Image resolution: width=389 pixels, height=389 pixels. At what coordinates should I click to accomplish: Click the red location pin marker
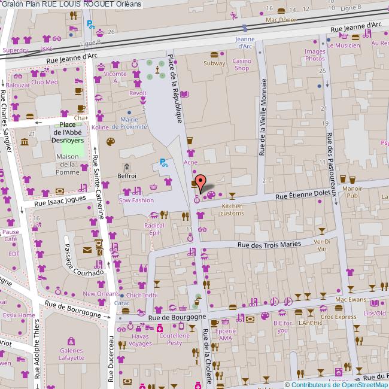point(200,181)
